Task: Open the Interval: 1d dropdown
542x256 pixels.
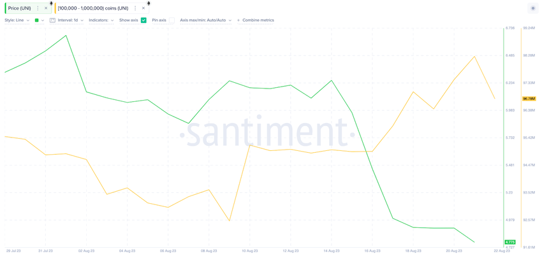Action: [x=71, y=20]
